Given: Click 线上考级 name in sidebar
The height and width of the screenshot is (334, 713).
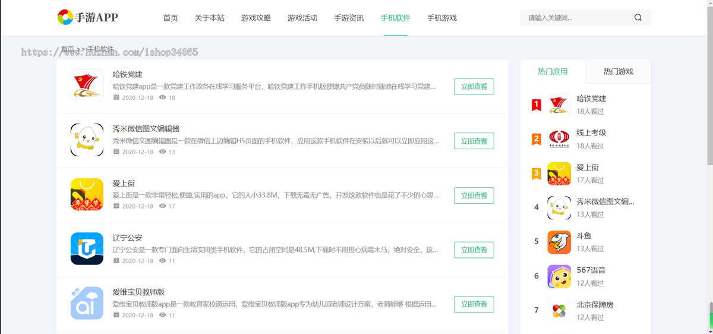Looking at the screenshot, I should tap(591, 133).
